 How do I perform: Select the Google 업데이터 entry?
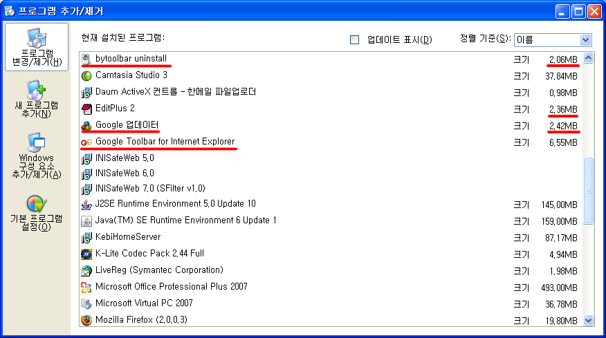[x=127, y=125]
